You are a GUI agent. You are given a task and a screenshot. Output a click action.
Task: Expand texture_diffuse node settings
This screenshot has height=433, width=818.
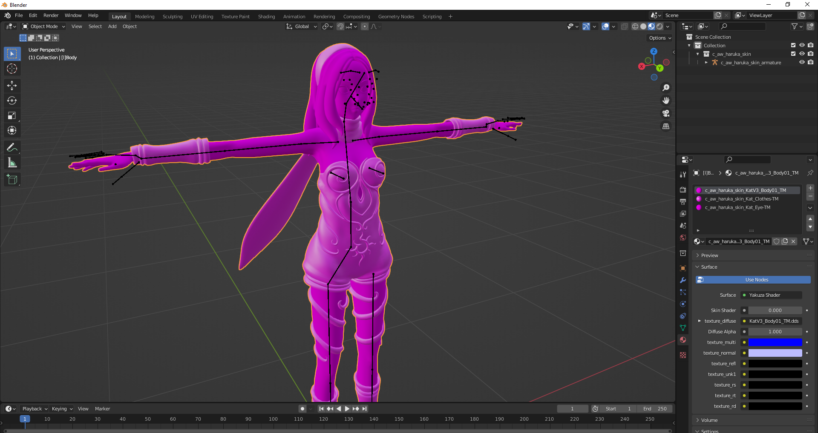[x=699, y=321]
